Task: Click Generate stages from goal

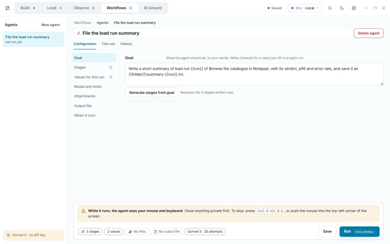Action: click(151, 92)
